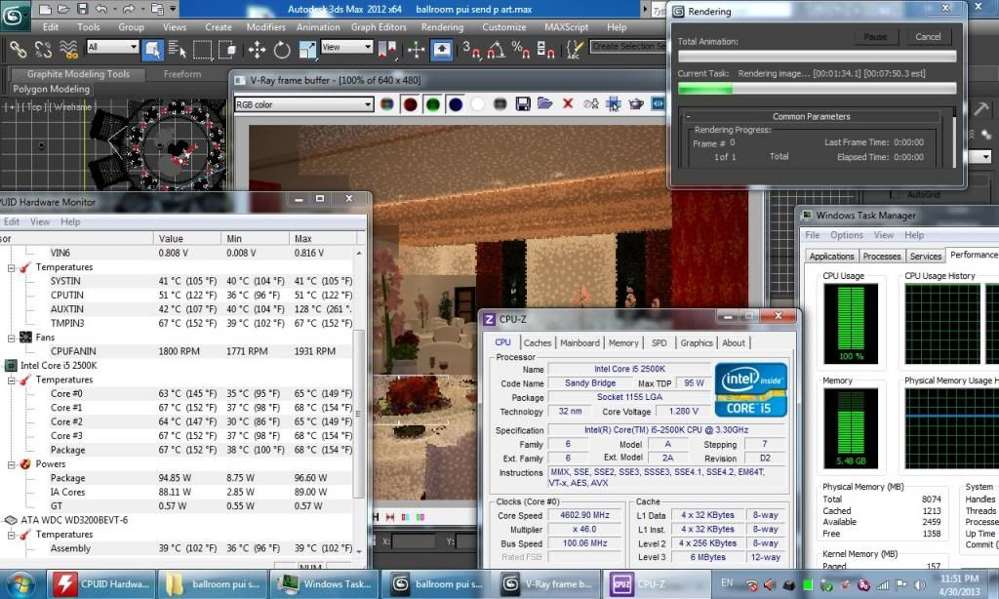Toggle the green channel button

click(x=432, y=104)
